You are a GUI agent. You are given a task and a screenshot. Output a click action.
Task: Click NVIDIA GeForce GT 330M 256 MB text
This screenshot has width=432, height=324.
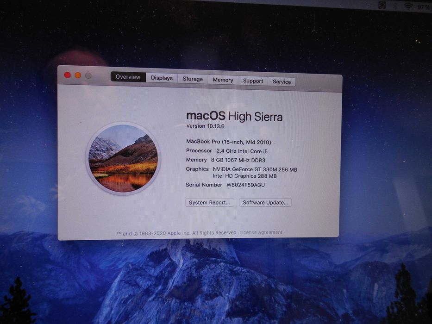point(255,169)
